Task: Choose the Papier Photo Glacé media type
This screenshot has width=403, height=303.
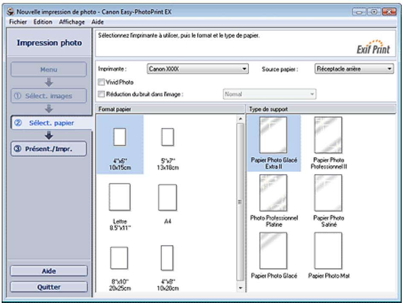Action: [274, 256]
